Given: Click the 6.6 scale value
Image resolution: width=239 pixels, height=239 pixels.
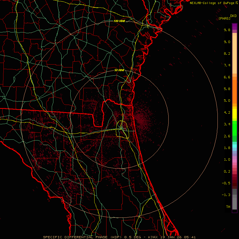Looking at the screenshot, I should [227, 77].
